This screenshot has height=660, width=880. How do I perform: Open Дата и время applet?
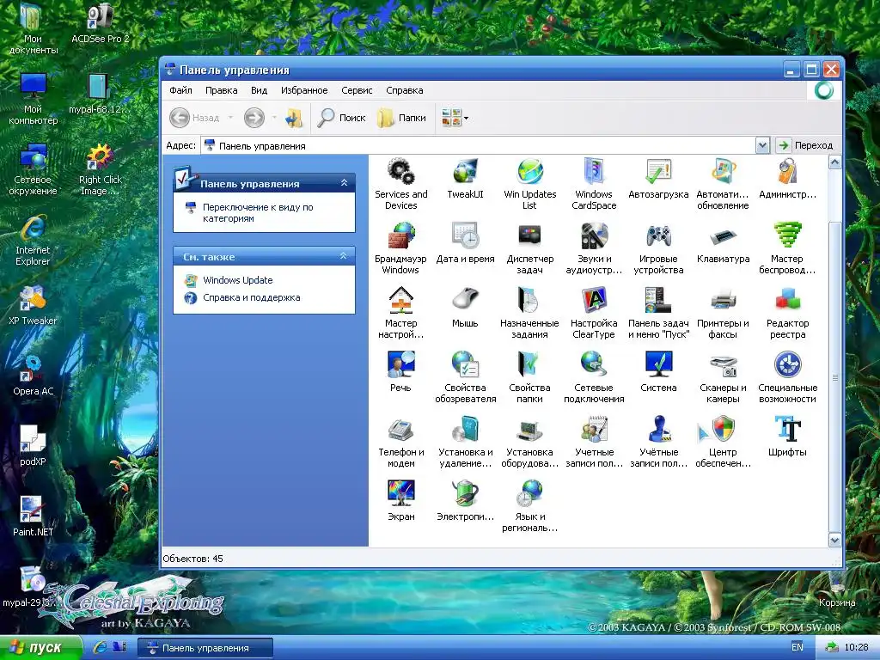point(465,243)
